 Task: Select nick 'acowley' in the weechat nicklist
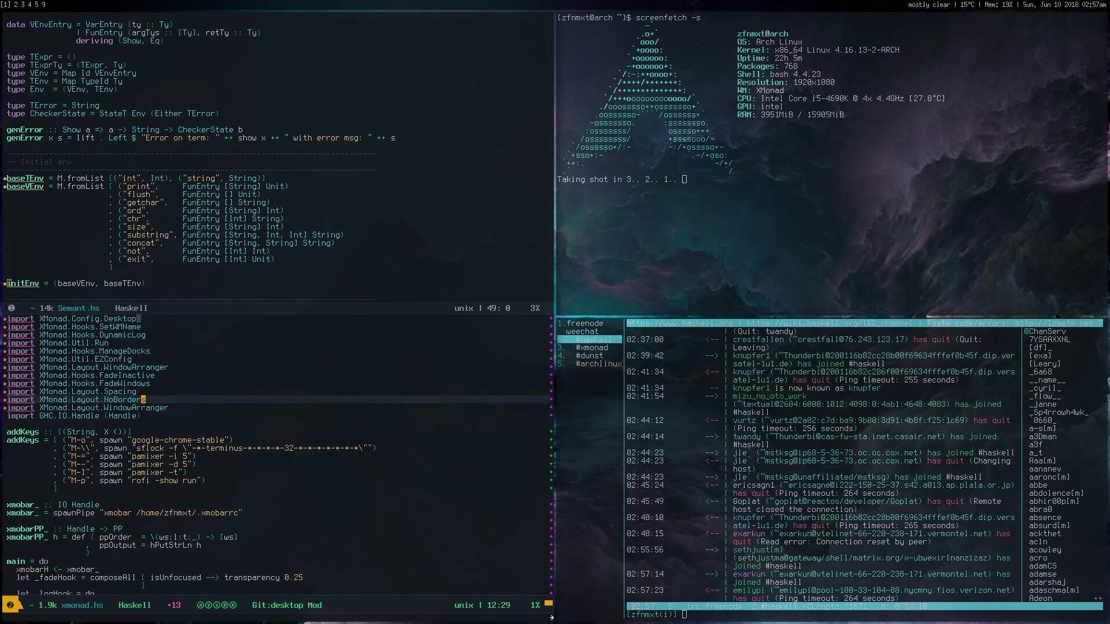1045,550
